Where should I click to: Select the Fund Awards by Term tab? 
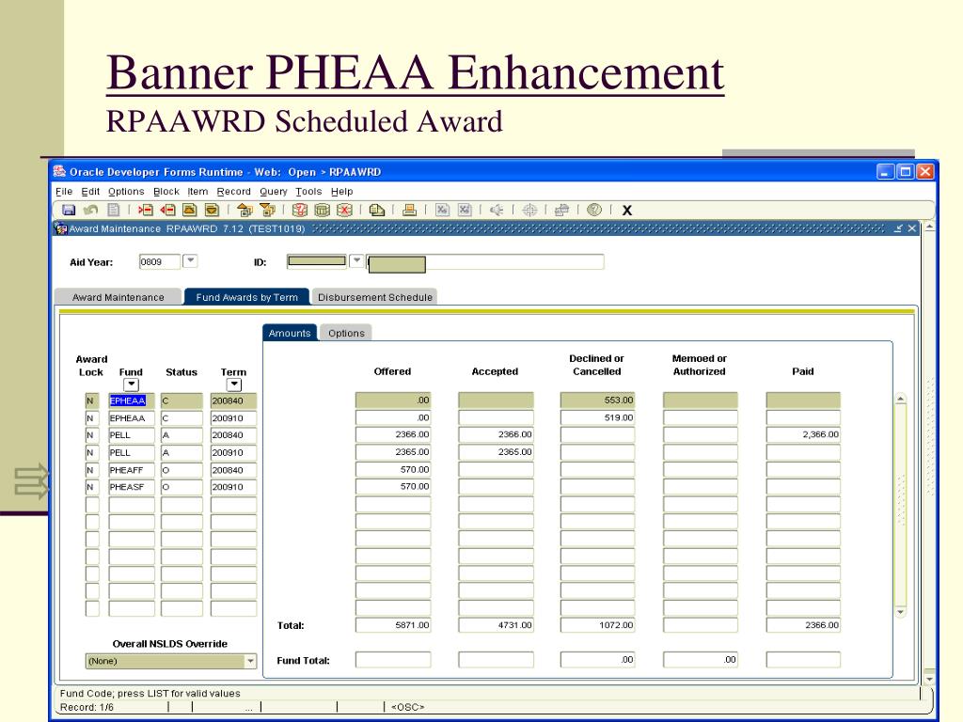click(247, 297)
